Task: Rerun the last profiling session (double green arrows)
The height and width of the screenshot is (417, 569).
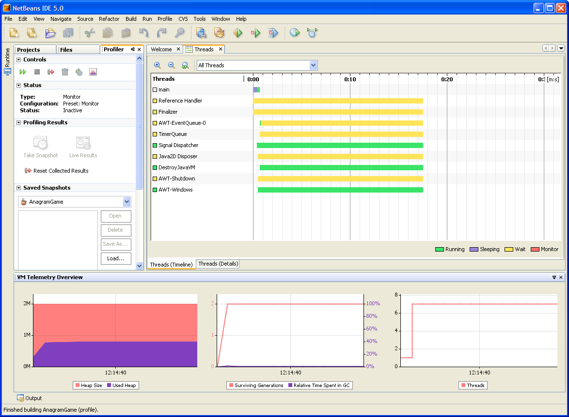Action: point(23,72)
